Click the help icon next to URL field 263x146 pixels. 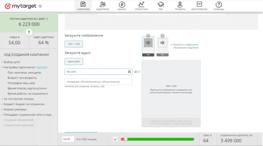[x=135, y=72]
